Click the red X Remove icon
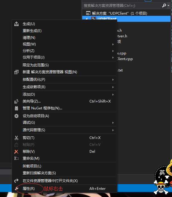172x197 pixels. (16, 152)
